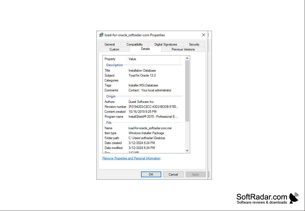Click the installer icon in the title bar
This screenshot has width=305, height=211.
(x=101, y=35)
